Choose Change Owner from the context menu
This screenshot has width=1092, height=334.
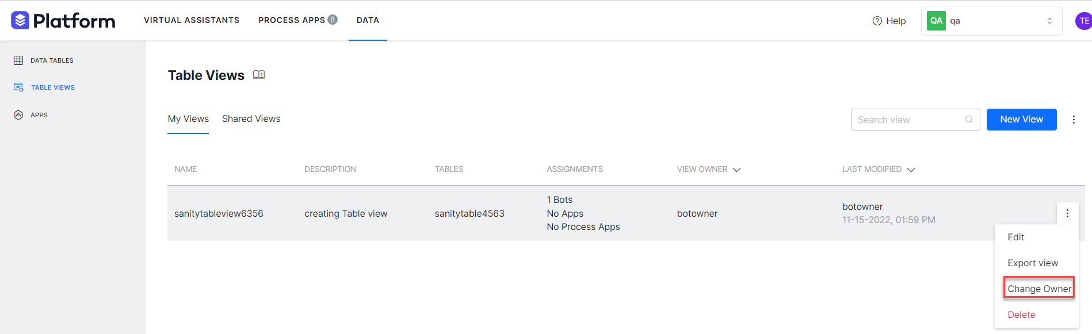1039,289
